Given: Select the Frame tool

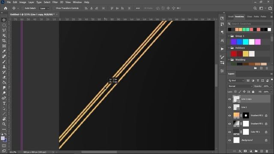Looking at the screenshot, I should (x=4, y=46).
